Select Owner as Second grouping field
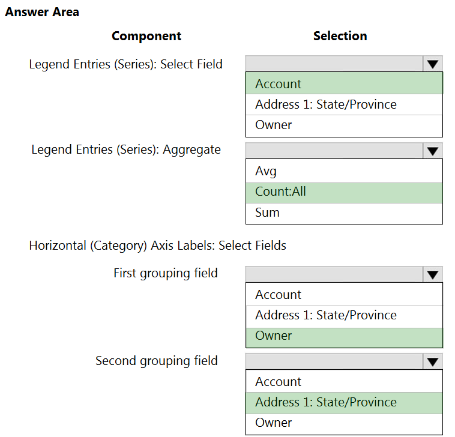 (x=343, y=423)
